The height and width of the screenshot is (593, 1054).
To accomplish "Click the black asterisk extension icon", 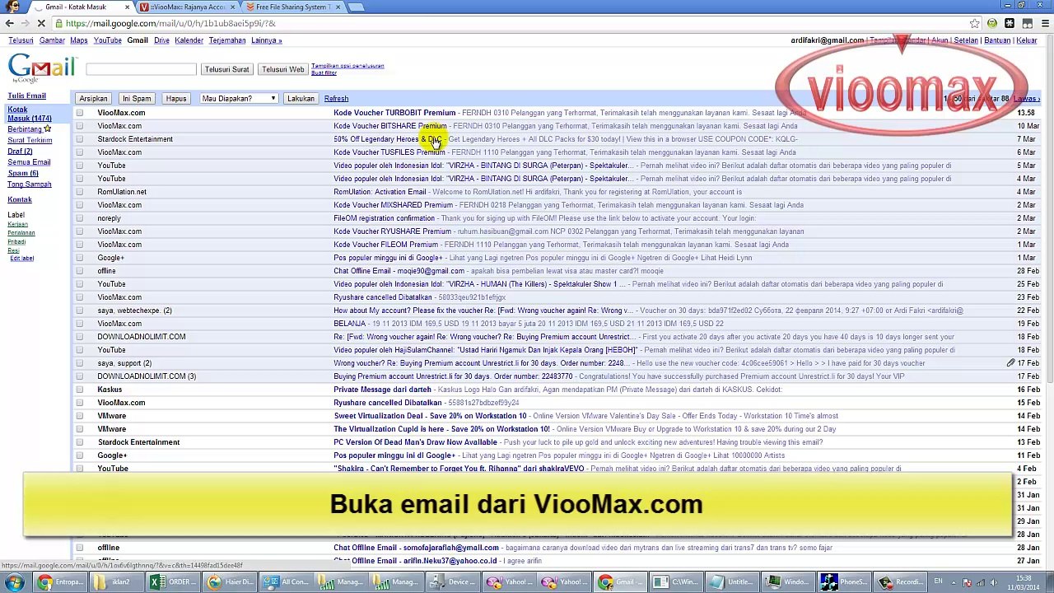I will [x=1010, y=23].
